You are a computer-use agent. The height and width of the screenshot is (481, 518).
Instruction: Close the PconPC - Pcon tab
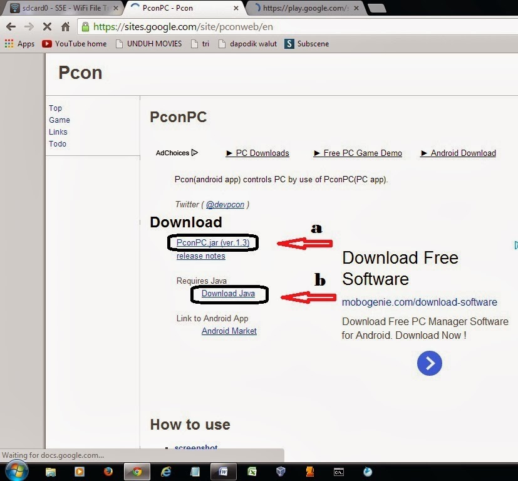pyautogui.click(x=236, y=8)
